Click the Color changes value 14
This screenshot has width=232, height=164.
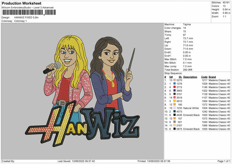(x=184, y=28)
